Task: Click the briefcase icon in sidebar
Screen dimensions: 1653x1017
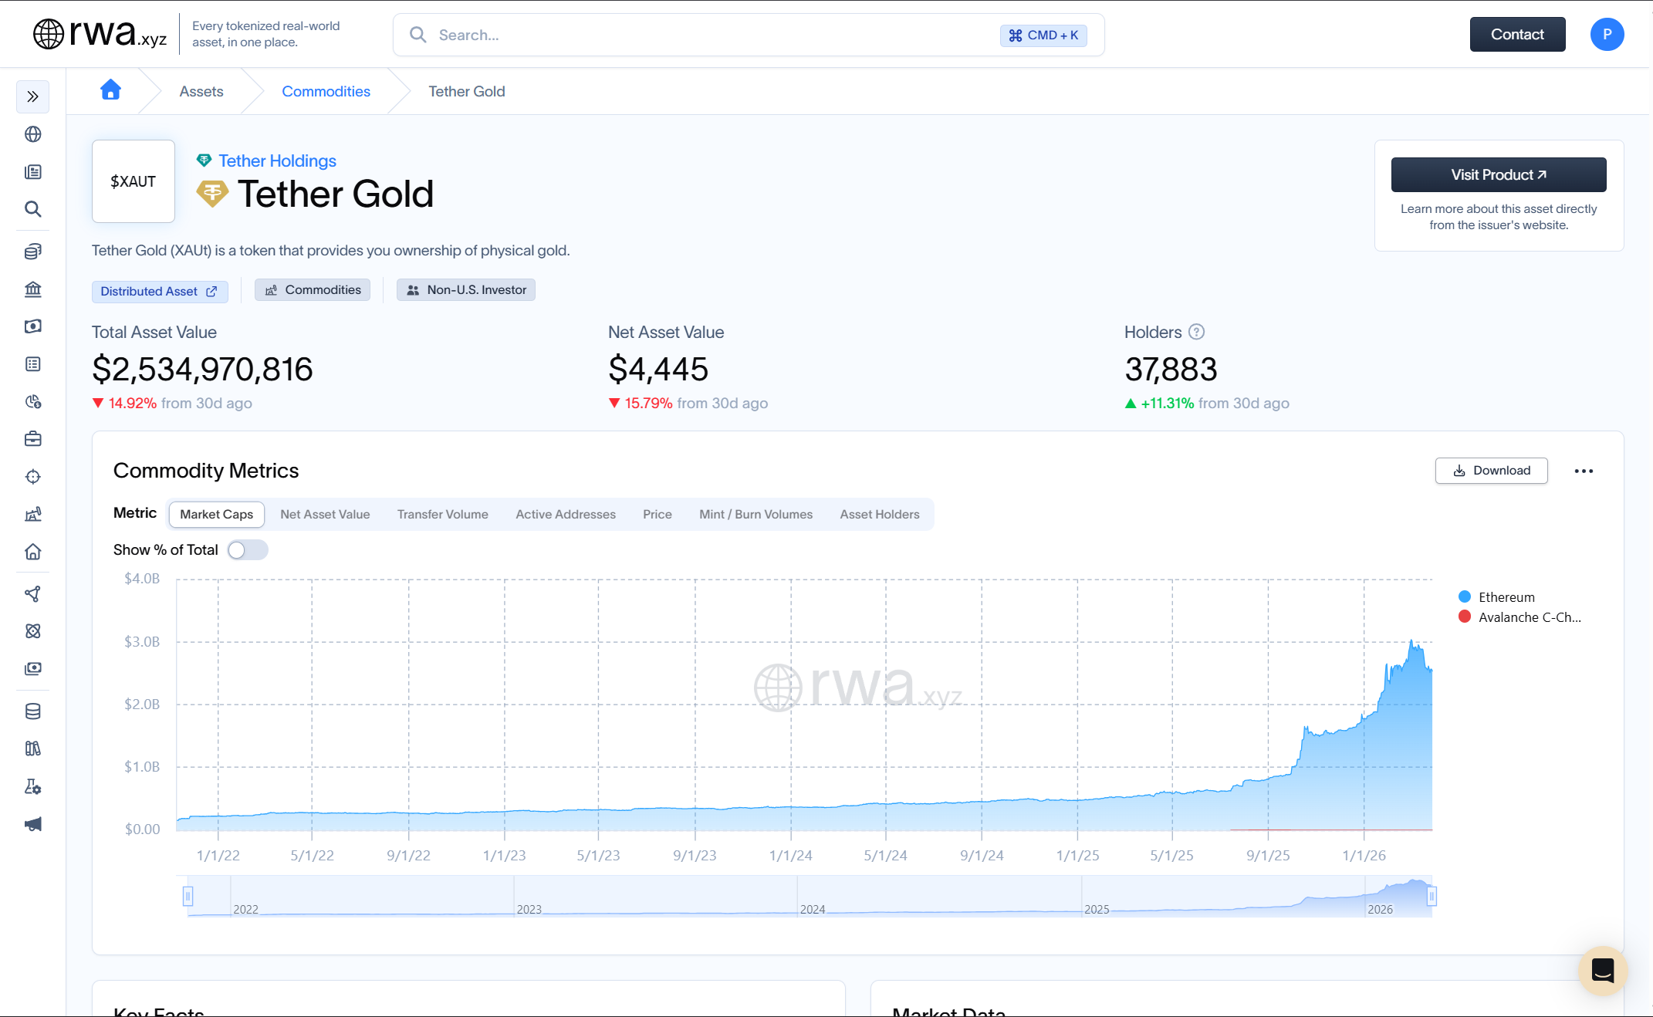Action: [32, 439]
